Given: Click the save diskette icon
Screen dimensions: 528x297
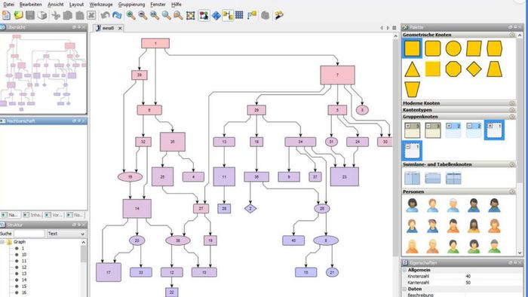Looking at the screenshot, I should coord(30,16).
